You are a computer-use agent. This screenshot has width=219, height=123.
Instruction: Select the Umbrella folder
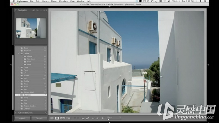[x=31, y=109]
